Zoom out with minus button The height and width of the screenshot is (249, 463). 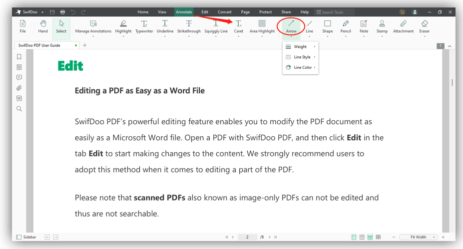[394, 237]
